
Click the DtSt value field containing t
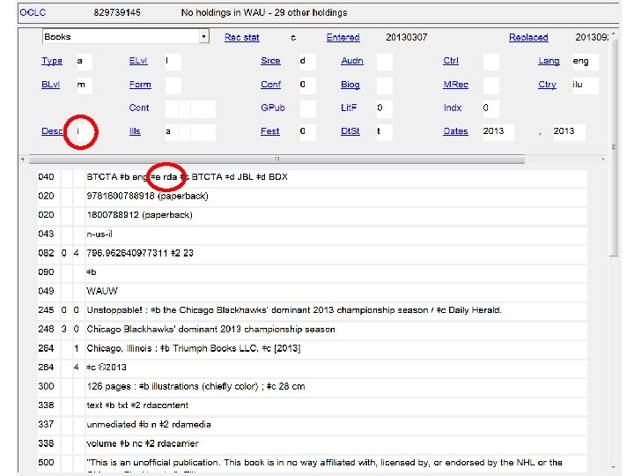click(x=384, y=132)
